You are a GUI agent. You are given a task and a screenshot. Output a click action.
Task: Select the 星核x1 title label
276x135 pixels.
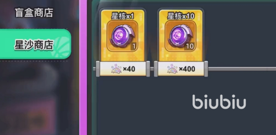pos(123,16)
